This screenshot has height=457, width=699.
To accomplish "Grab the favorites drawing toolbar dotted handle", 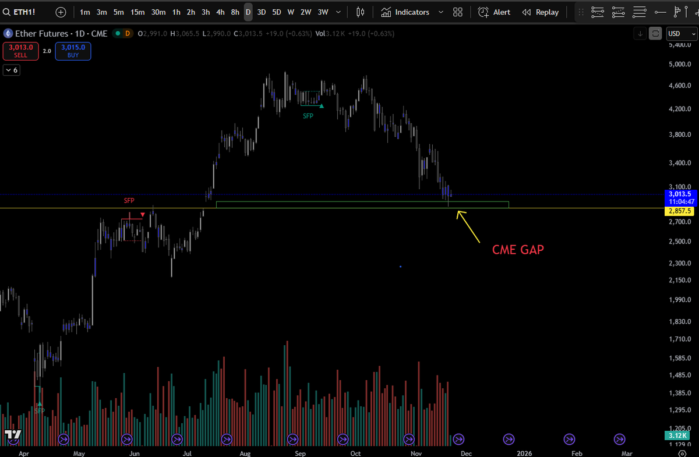I will 581,12.
